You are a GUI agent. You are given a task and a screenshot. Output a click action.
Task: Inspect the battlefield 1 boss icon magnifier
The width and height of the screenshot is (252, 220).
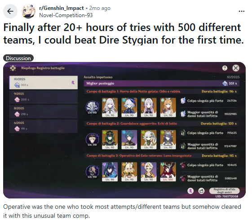pos(97,104)
